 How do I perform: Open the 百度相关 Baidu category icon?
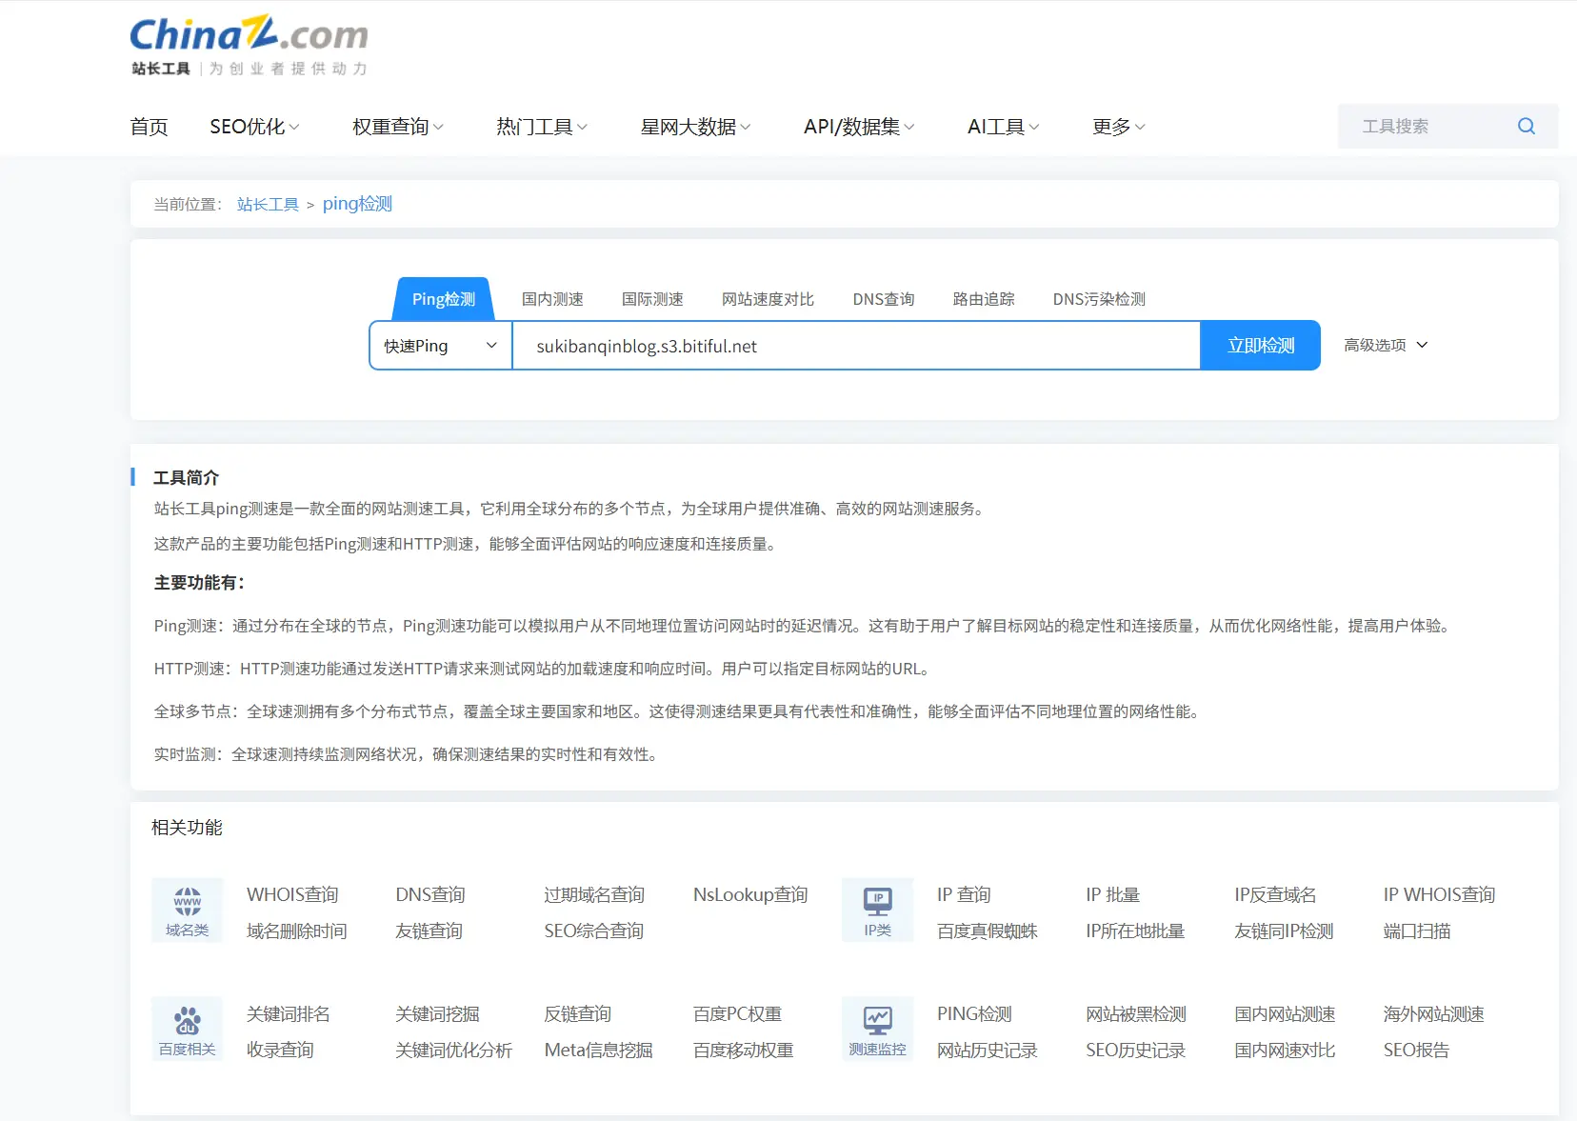point(187,1029)
